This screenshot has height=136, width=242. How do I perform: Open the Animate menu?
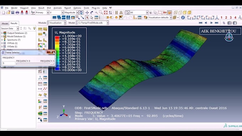(x=58, y=8)
